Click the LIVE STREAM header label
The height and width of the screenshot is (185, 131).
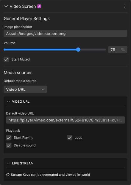pyautogui.click(x=23, y=164)
